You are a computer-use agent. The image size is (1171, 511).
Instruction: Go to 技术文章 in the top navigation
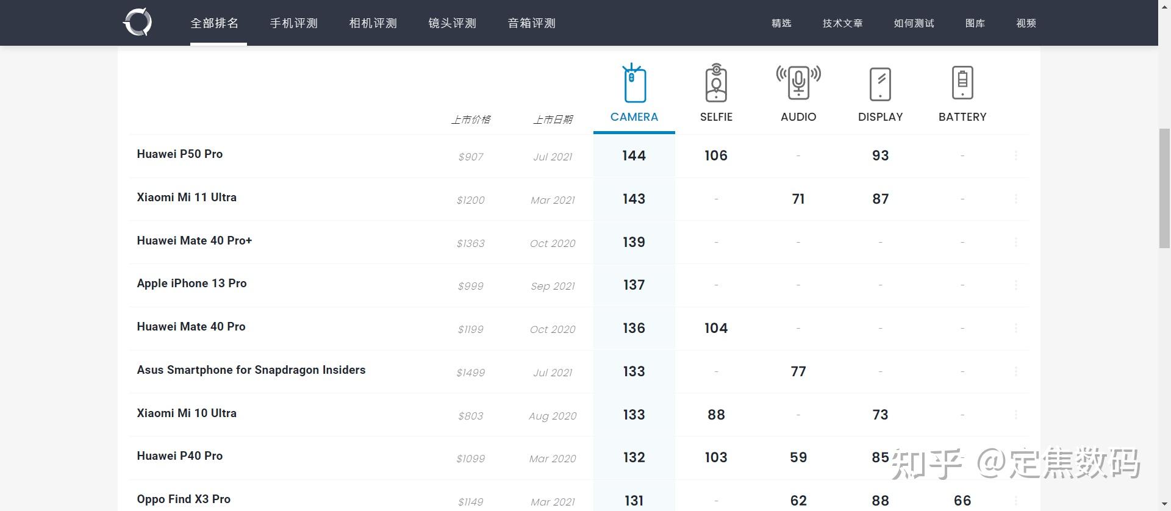(842, 23)
